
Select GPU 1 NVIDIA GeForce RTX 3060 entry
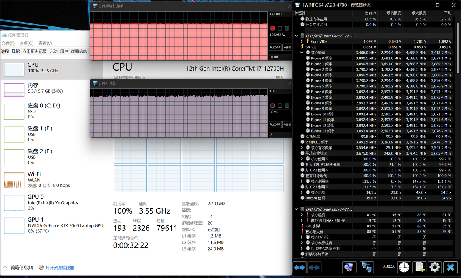52,225
